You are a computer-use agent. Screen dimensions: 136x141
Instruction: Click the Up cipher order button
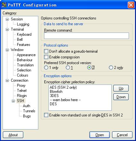[121, 88]
